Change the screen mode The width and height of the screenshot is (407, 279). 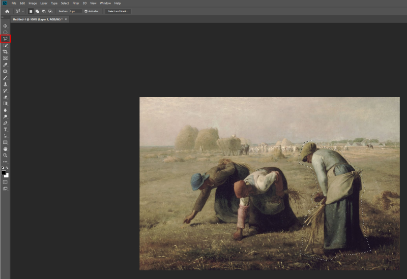(5, 189)
